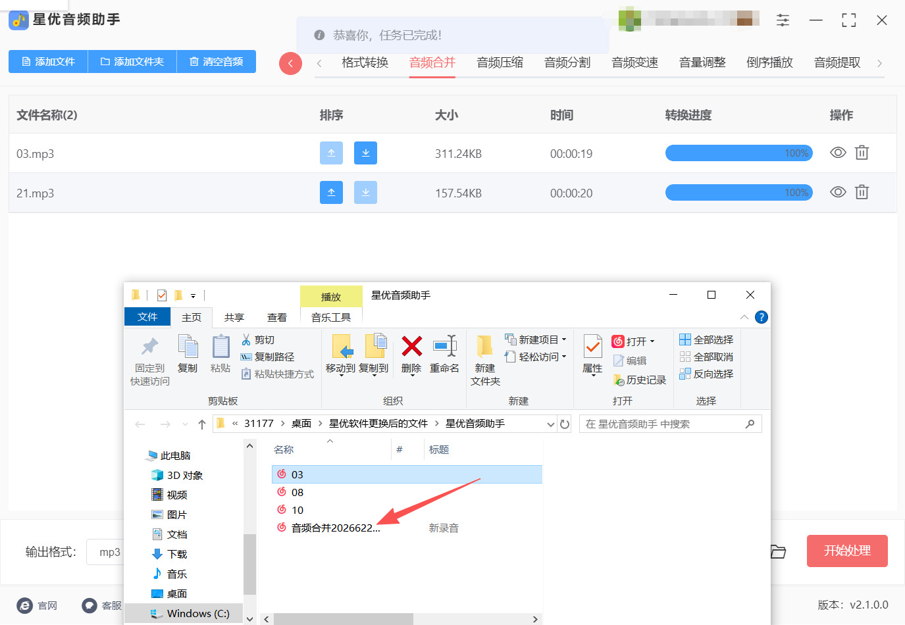905x625 pixels.
Task: Refresh the Explorer address bar
Action: click(x=565, y=424)
